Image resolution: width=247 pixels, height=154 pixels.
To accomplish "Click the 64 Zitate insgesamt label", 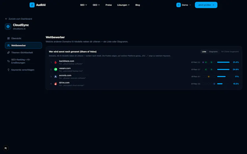I will click(230, 51).
